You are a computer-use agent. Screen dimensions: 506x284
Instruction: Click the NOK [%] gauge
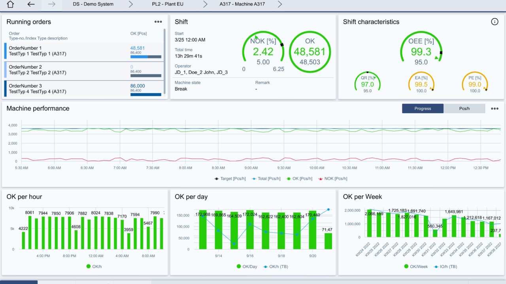263,52
